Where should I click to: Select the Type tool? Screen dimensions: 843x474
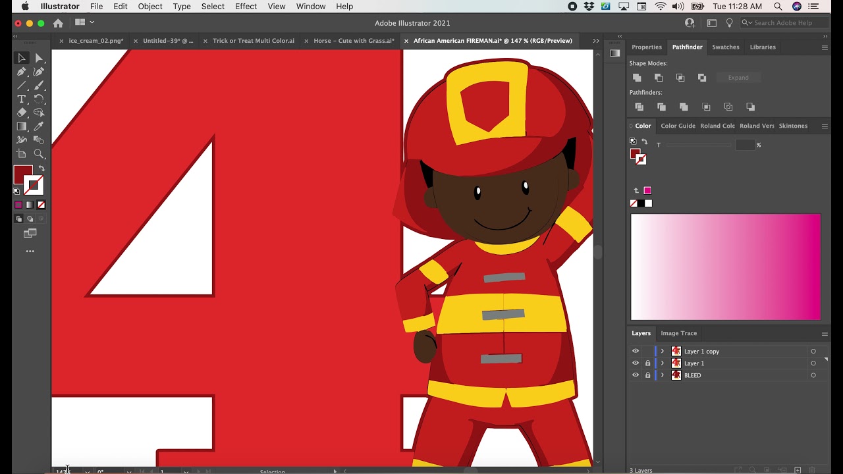tap(21, 99)
